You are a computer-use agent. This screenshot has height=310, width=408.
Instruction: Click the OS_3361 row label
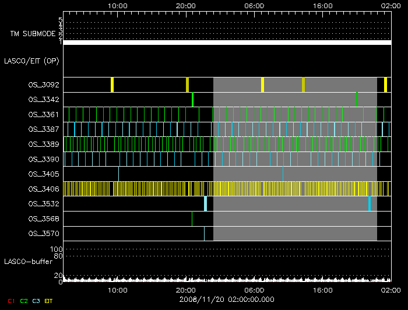[43, 114]
